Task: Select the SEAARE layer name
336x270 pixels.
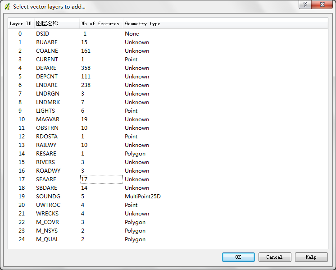Action: click(x=46, y=179)
